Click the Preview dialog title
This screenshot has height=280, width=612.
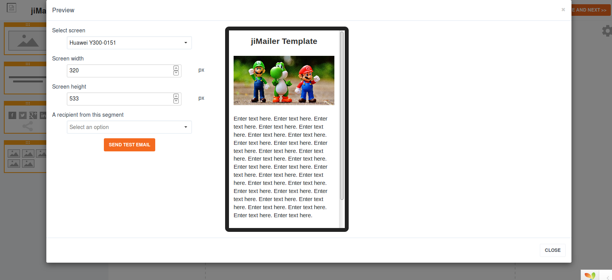[x=63, y=10]
